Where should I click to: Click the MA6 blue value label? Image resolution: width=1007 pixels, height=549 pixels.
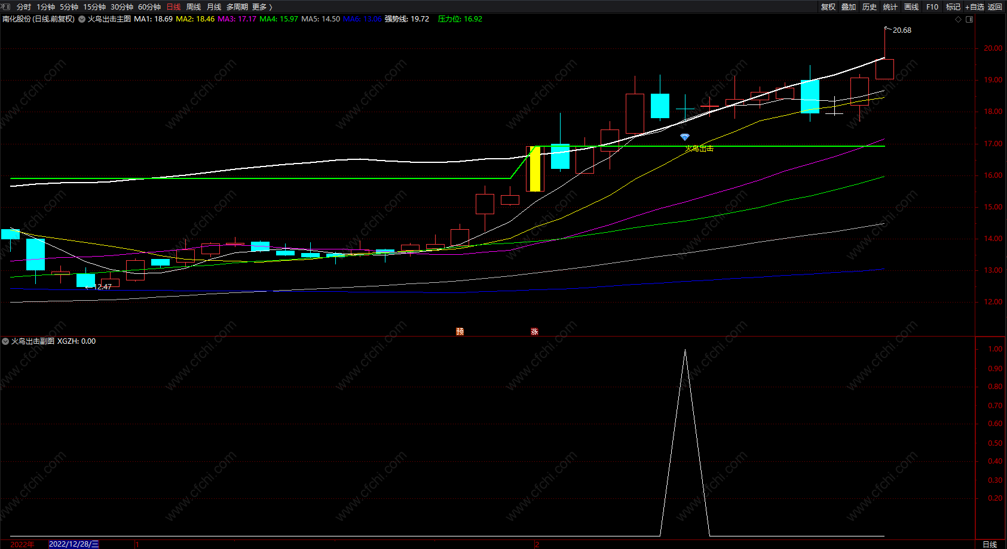pos(362,19)
